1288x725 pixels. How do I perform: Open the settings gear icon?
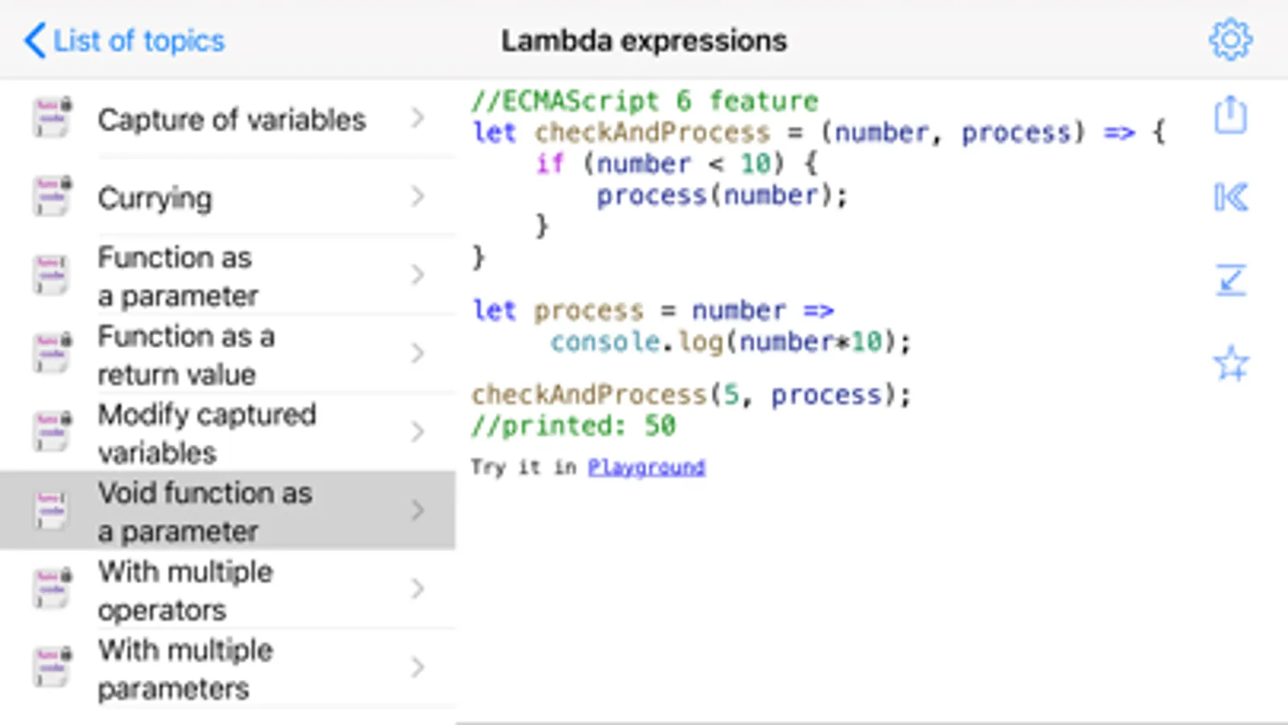tap(1230, 39)
